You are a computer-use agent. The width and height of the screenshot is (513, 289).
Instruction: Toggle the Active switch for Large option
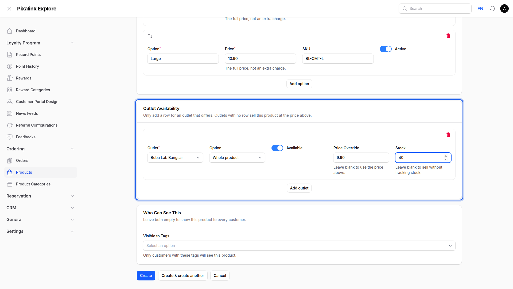[386, 49]
